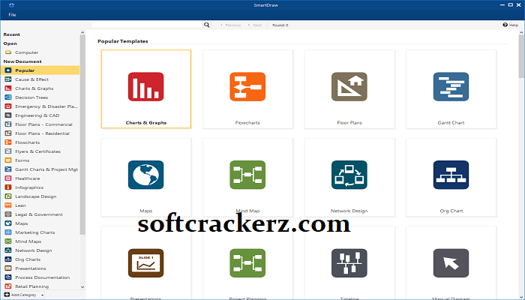Click the Next search result button
The image size is (525, 300).
click(x=255, y=25)
